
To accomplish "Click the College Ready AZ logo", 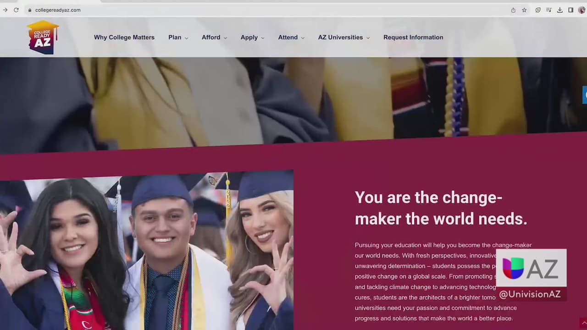I will coord(43,38).
